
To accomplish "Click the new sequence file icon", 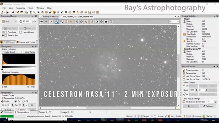I will (2, 12).
